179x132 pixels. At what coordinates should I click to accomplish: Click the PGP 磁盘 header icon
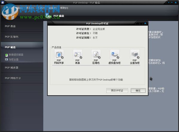click(49, 16)
